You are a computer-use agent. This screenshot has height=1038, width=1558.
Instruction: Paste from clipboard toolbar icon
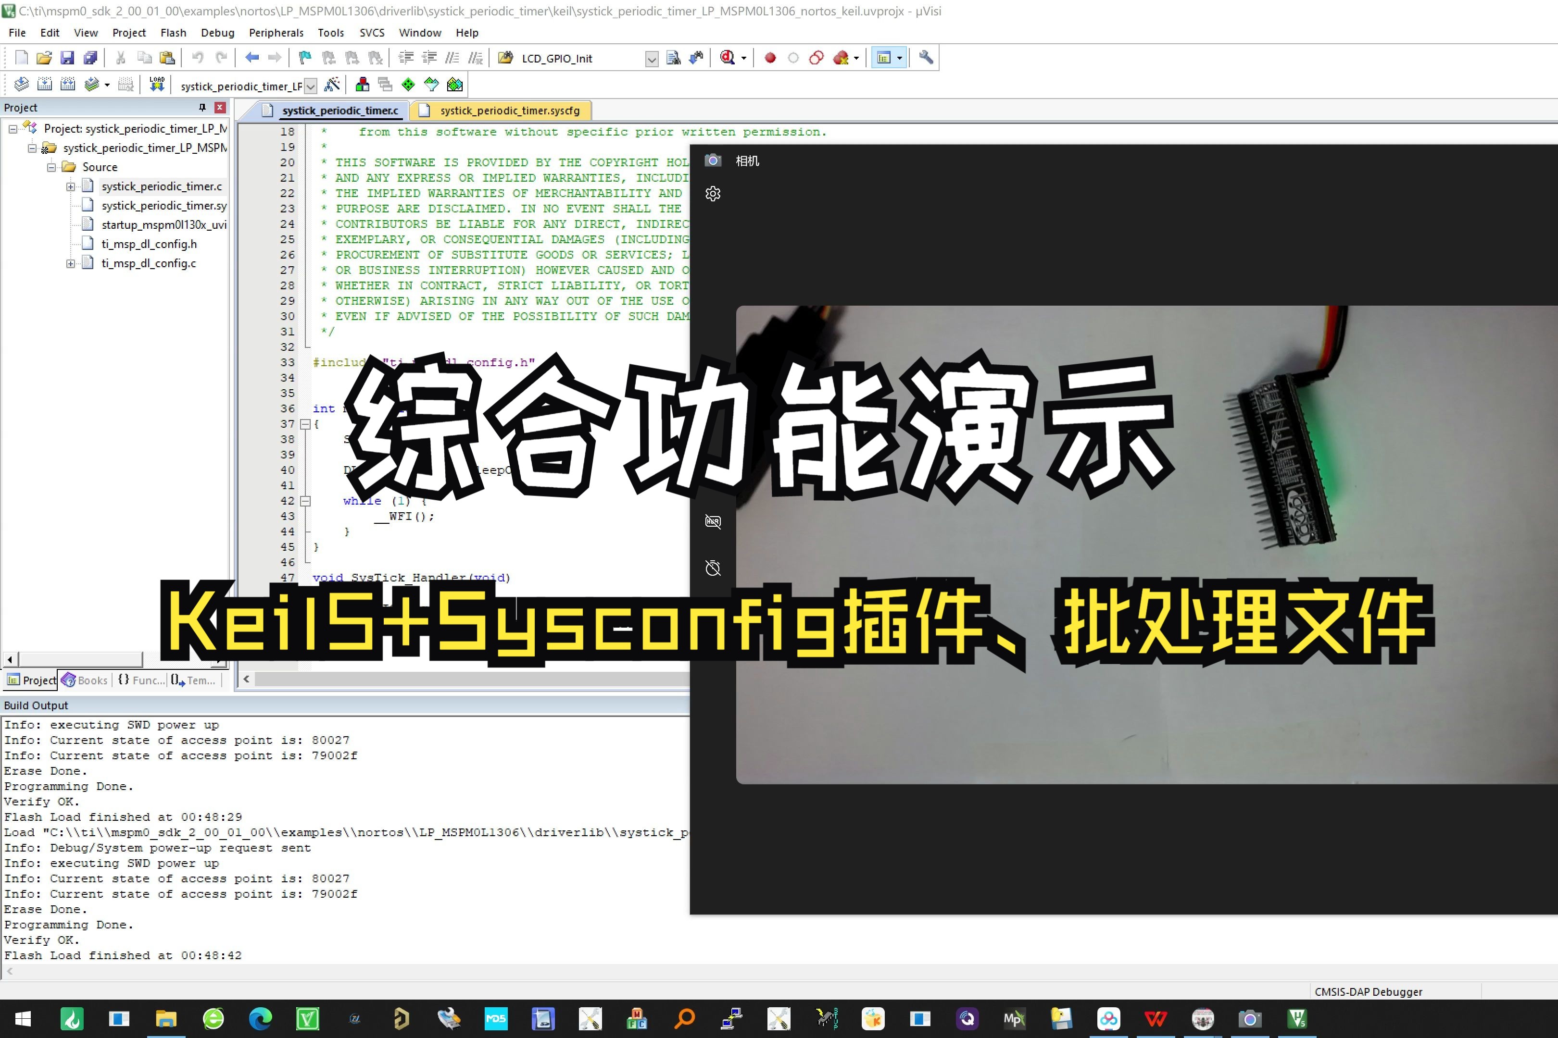pos(168,58)
